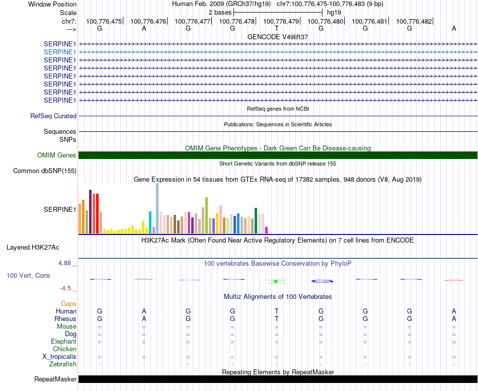Click the SNPs publications track label

[68, 139]
